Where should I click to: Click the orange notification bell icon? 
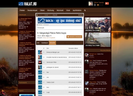click(107, 3)
